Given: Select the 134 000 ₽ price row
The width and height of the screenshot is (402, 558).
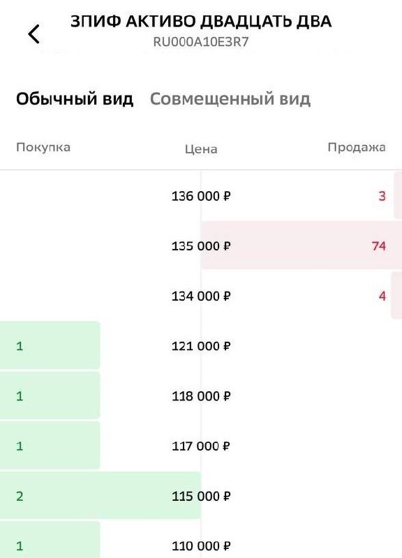Looking at the screenshot, I should point(201,296).
